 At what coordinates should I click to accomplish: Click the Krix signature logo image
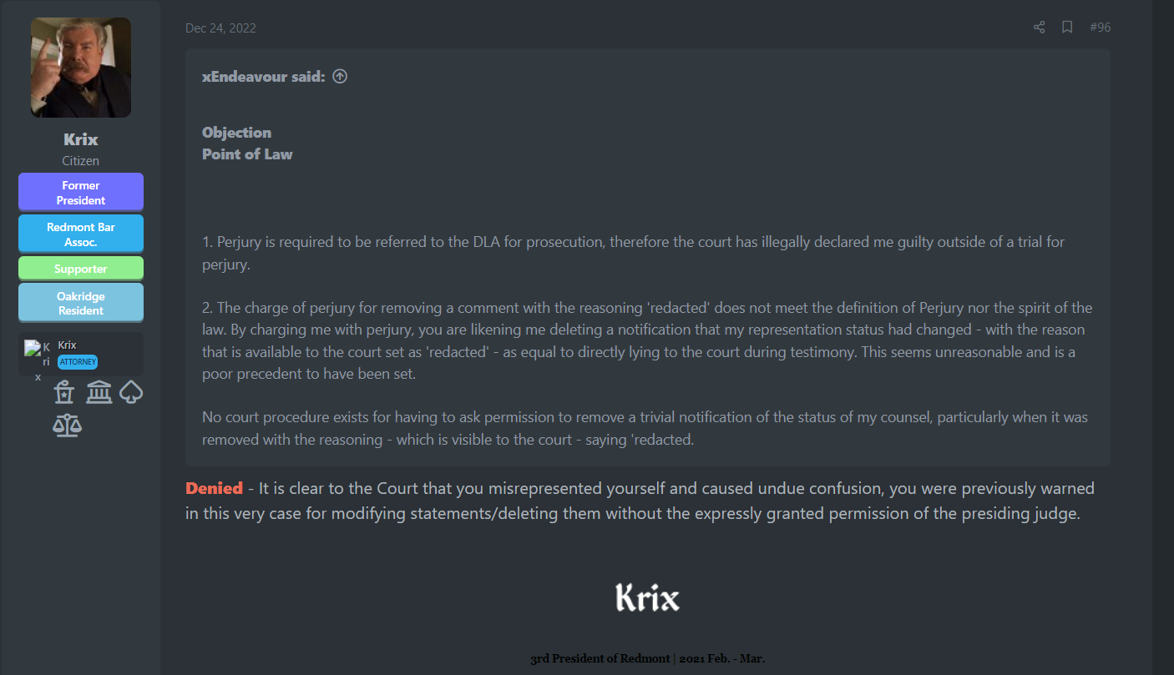click(647, 597)
